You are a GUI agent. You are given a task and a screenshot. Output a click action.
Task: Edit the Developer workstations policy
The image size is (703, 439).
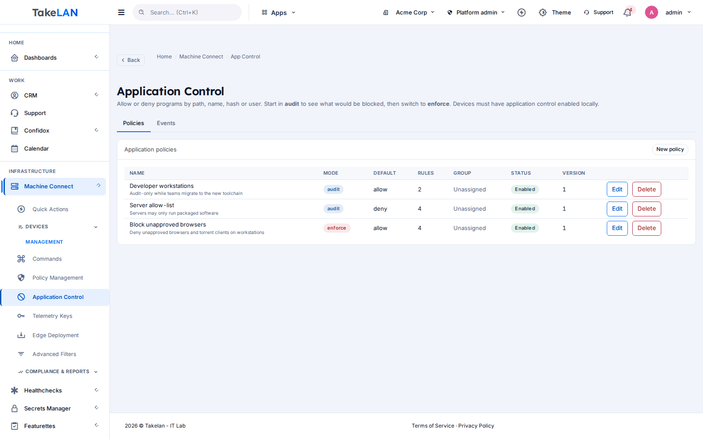[617, 189]
